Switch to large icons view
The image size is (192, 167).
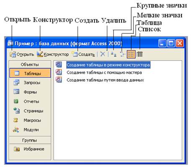click(114, 54)
